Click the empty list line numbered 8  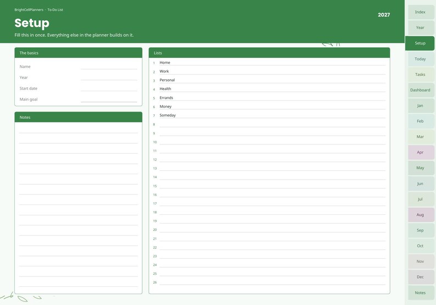pyautogui.click(x=272, y=124)
